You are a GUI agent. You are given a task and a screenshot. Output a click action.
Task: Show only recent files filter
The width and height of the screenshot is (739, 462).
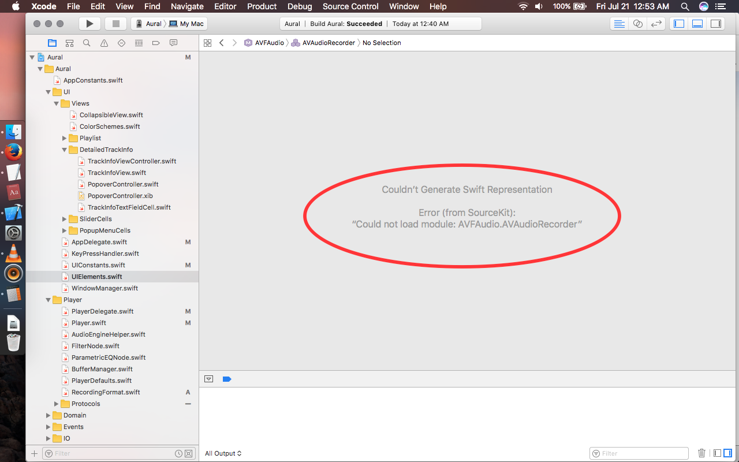click(x=179, y=453)
